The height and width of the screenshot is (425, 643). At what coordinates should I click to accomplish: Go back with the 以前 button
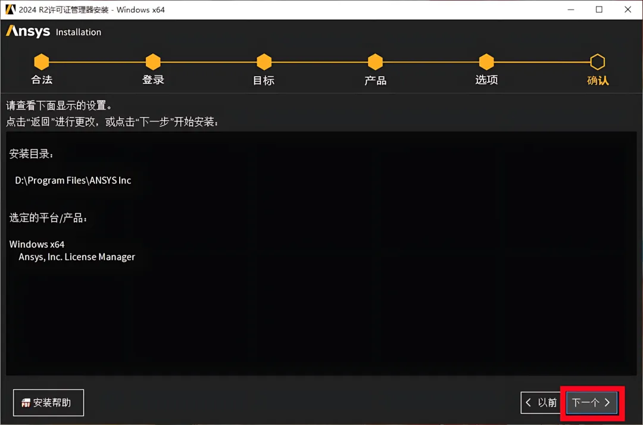click(541, 402)
